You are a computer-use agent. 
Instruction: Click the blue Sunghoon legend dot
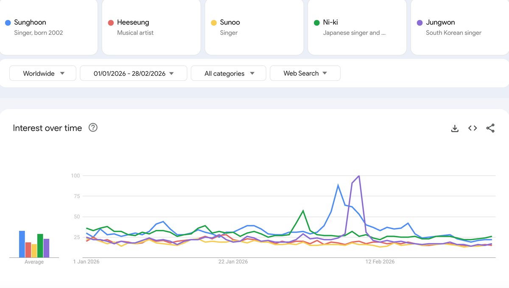tap(8, 22)
